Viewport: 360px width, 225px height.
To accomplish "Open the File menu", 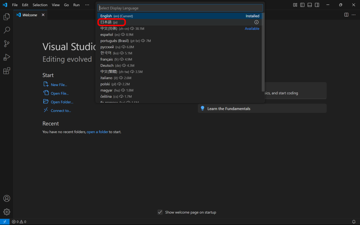I will [x=15, y=5].
